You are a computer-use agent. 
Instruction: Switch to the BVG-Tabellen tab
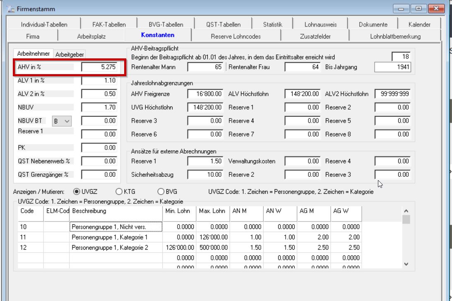pyautogui.click(x=166, y=24)
